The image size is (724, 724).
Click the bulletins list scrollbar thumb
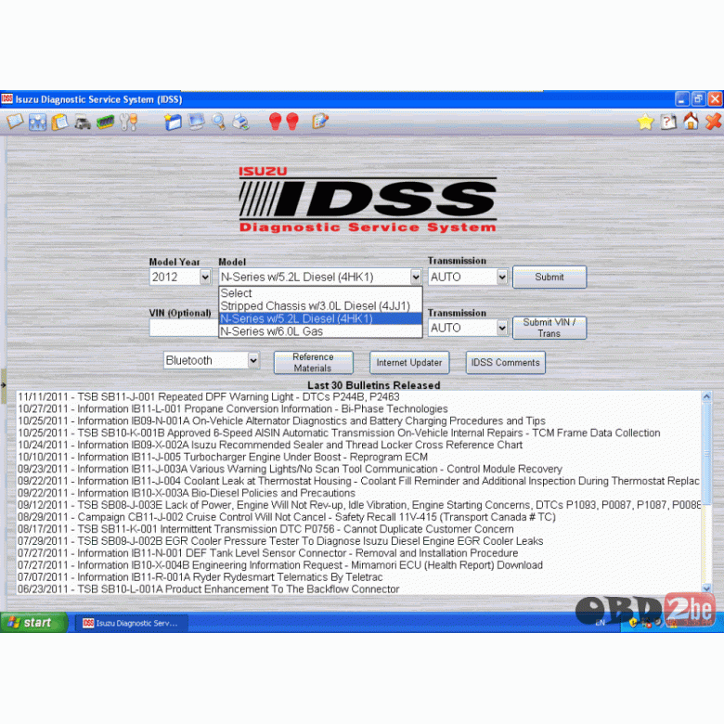706,455
